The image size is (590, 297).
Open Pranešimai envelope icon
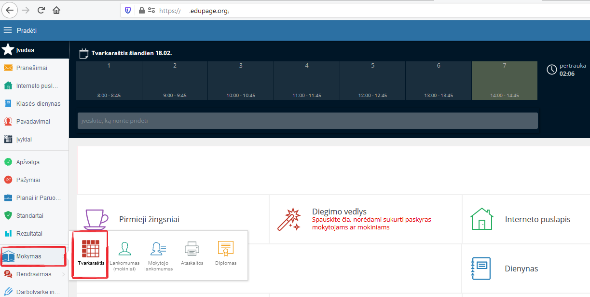(8, 68)
